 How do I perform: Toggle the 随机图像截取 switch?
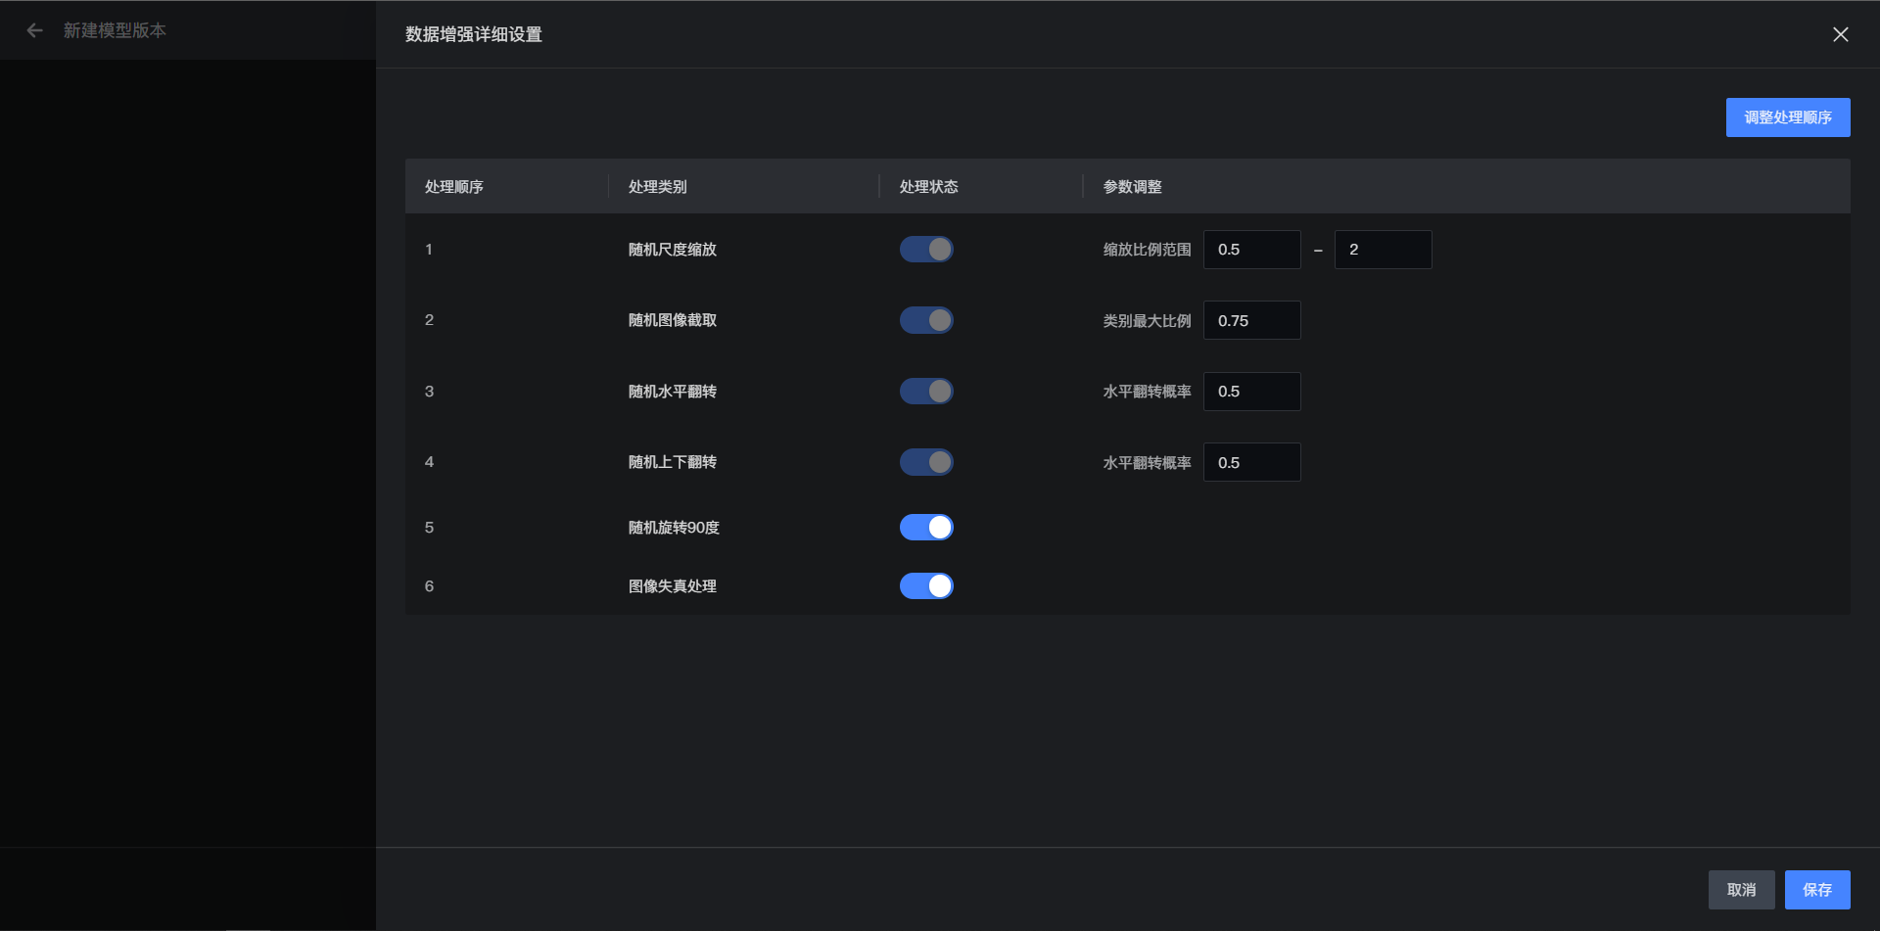point(926,320)
